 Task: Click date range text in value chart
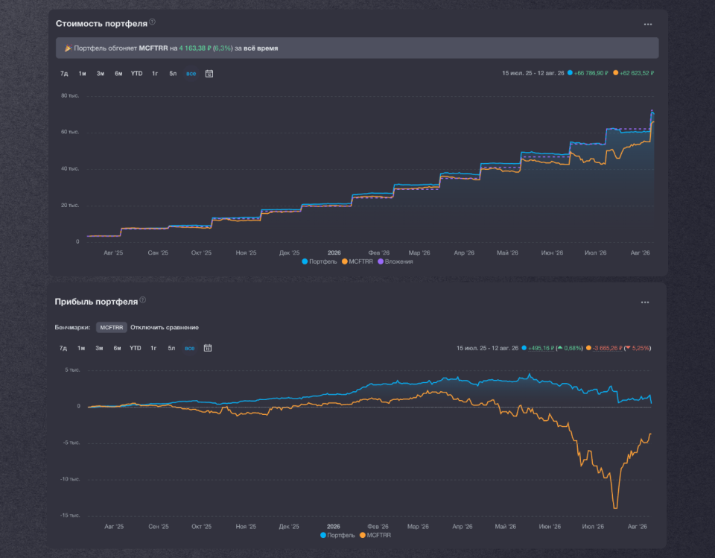tap(533, 73)
